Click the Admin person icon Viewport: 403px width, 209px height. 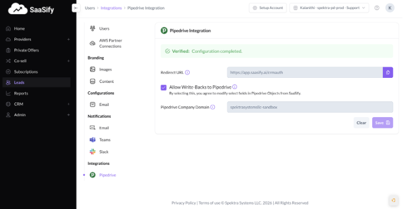tap(8, 115)
